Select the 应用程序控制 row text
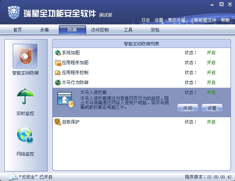 75,73
